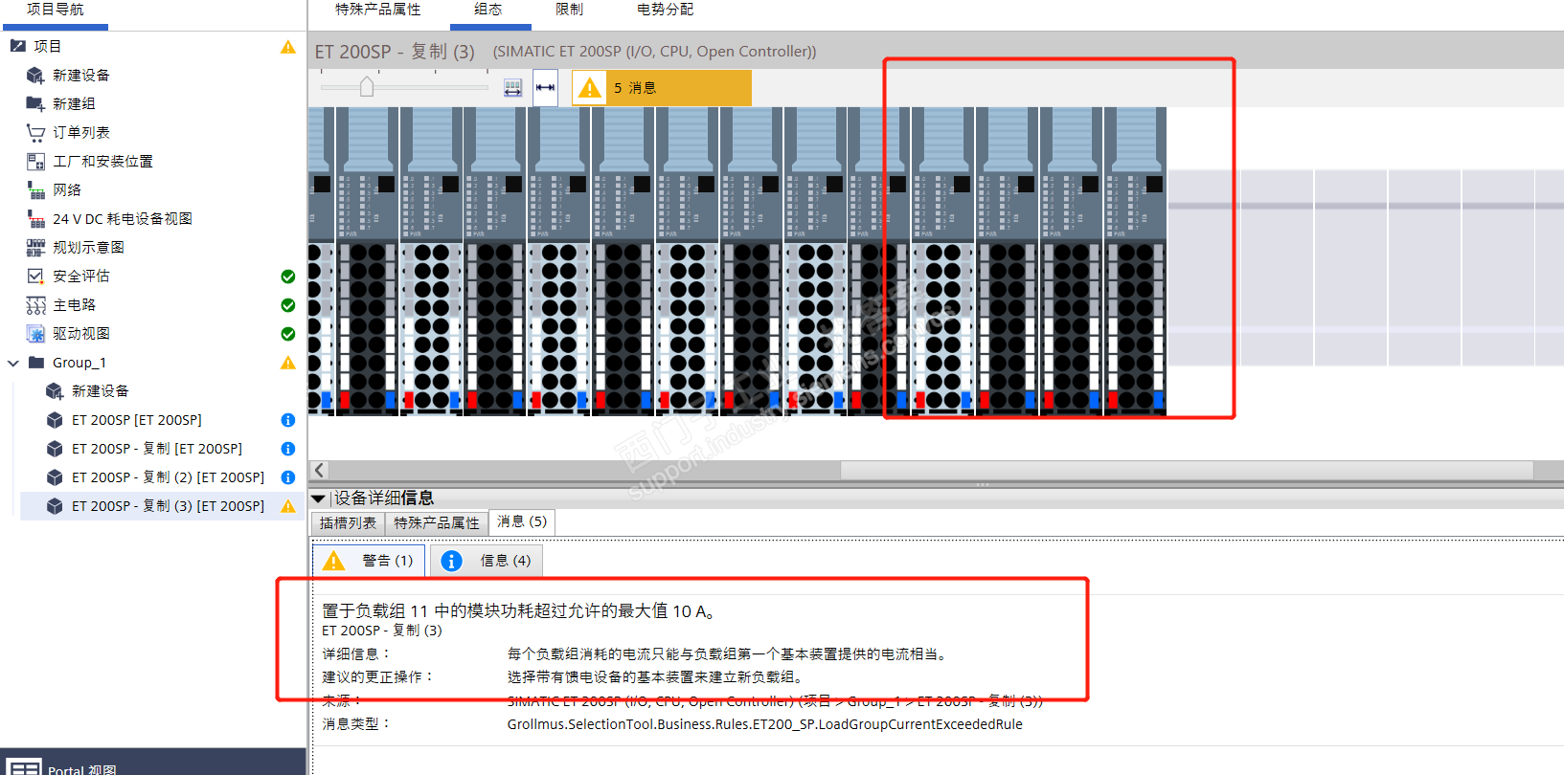Open the 订单列表 shopping cart icon

(35, 132)
